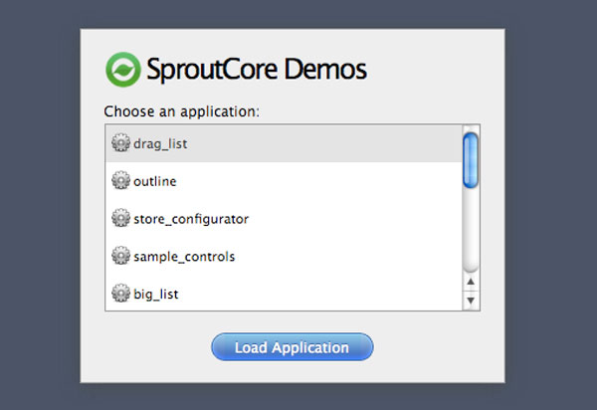Click the gear icon beside big_list
The width and height of the screenshot is (597, 410).
pos(120,294)
